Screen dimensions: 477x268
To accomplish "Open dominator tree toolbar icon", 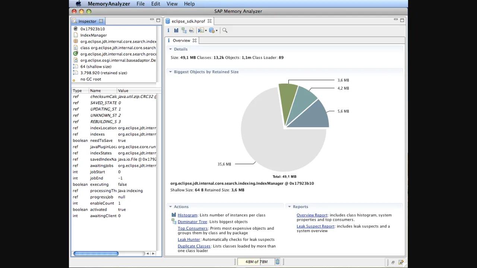I will click(x=184, y=31).
